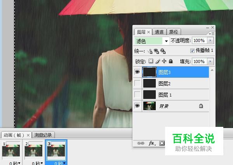Close the layers panel window
Screen dimensions: 233x165
point(212,27)
